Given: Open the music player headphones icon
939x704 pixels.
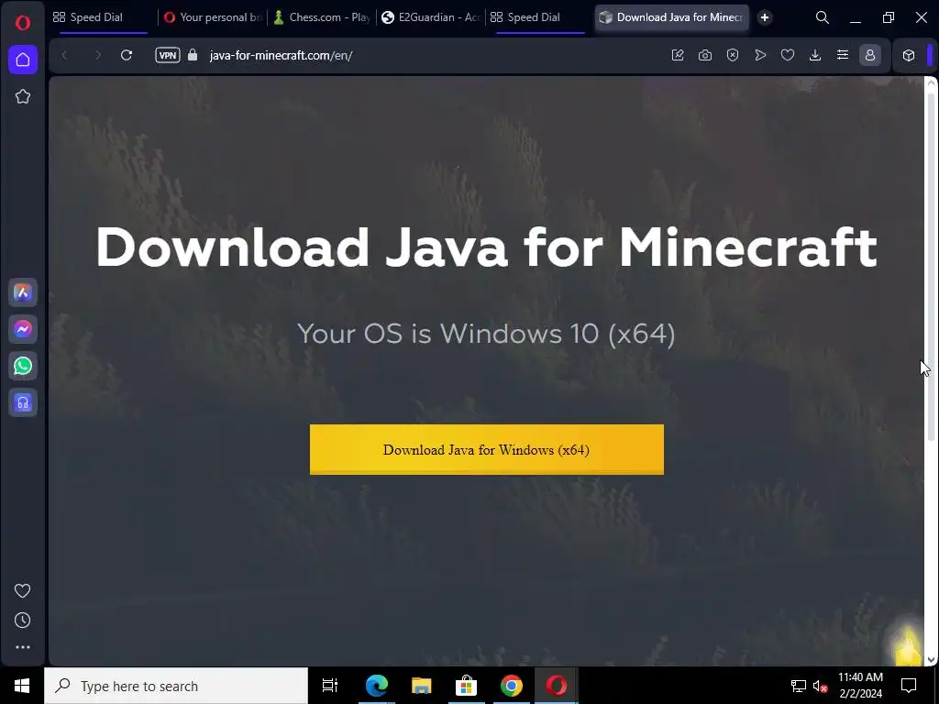Looking at the screenshot, I should click(23, 403).
